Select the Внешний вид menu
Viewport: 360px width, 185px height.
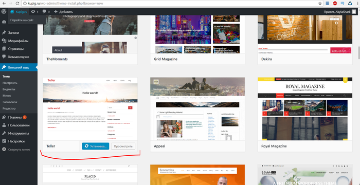(x=19, y=67)
